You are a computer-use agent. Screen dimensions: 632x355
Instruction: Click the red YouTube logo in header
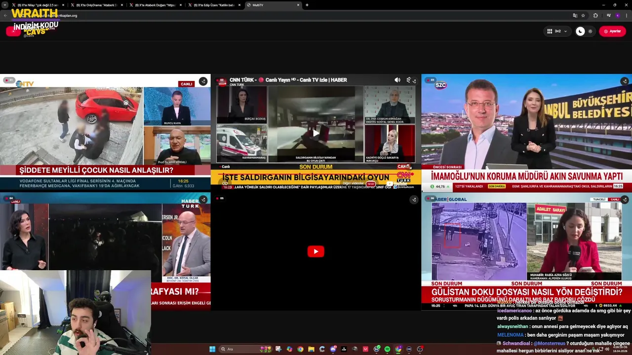pyautogui.click(x=13, y=31)
